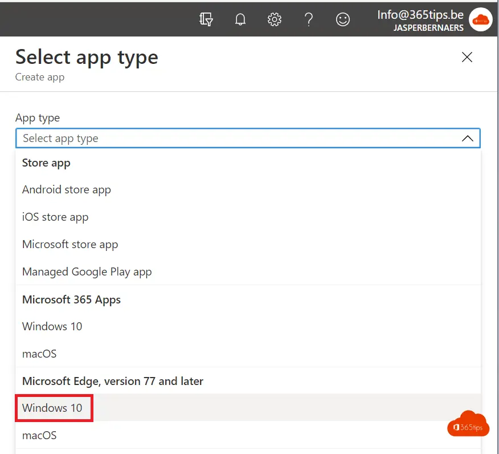The width and height of the screenshot is (499, 454).
Task: Close the Select app type pane
Action: click(467, 58)
